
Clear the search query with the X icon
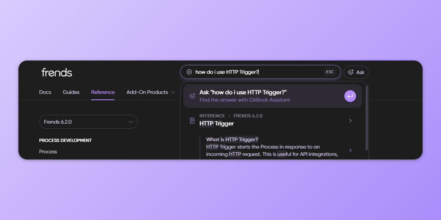tap(189, 72)
